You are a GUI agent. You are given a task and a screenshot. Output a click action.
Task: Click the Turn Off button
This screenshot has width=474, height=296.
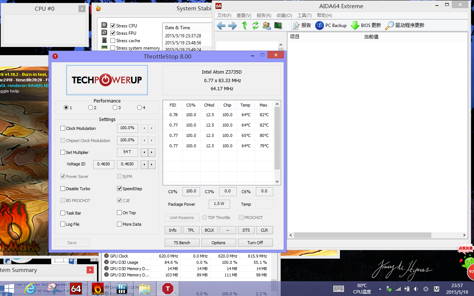coord(255,243)
